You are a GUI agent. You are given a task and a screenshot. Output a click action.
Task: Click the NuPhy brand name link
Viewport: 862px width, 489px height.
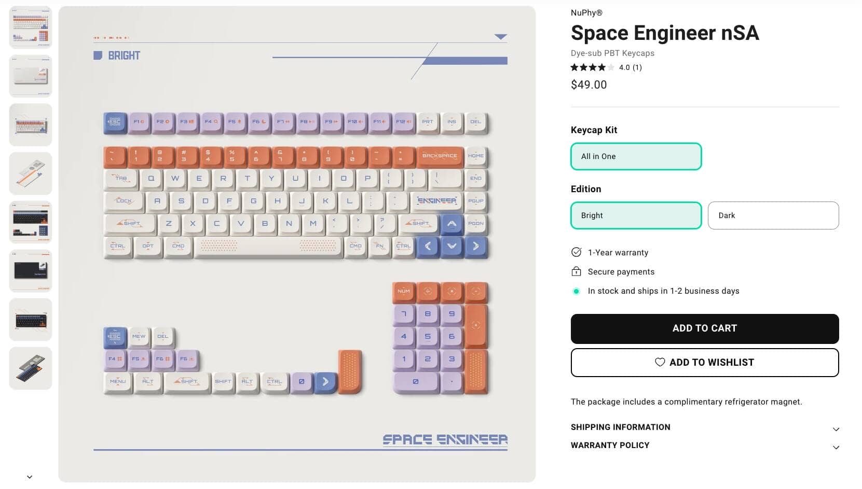pyautogui.click(x=586, y=13)
